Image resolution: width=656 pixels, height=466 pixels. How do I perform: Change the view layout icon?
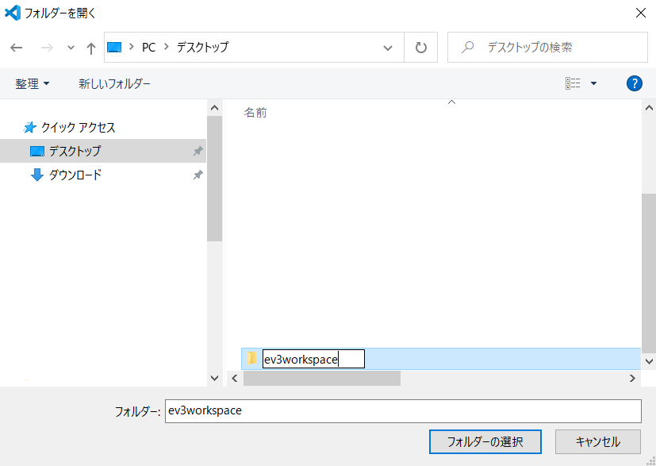click(x=573, y=83)
